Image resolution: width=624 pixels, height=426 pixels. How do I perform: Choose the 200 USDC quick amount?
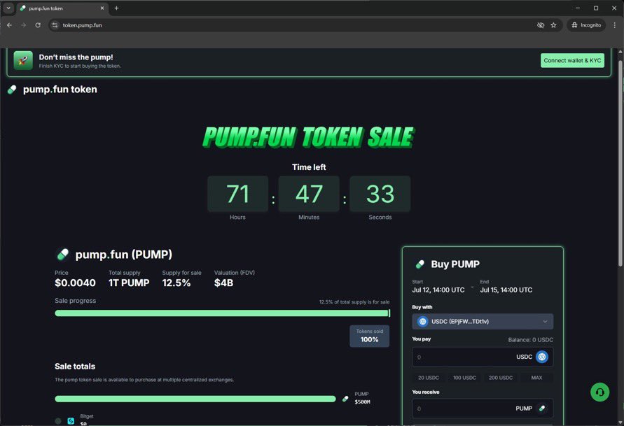point(501,378)
